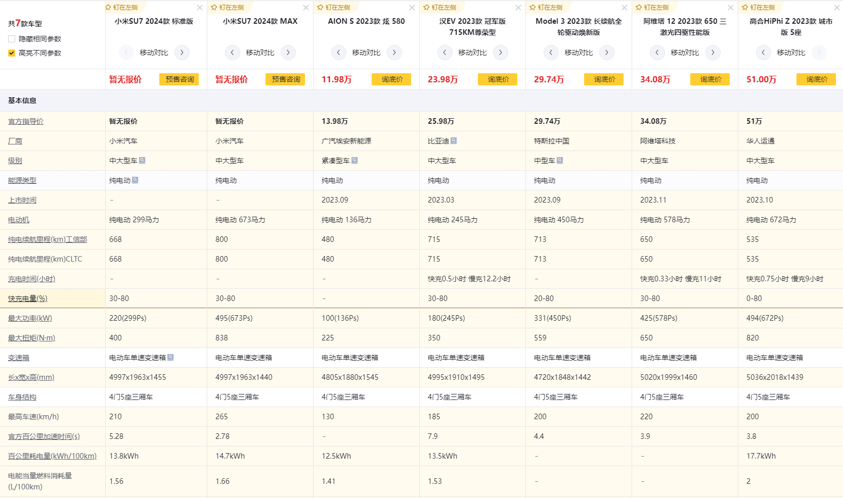Viewport: 843px width, 498px height.
Task: Open the 上市时间 parameter link
Action: click(22, 200)
